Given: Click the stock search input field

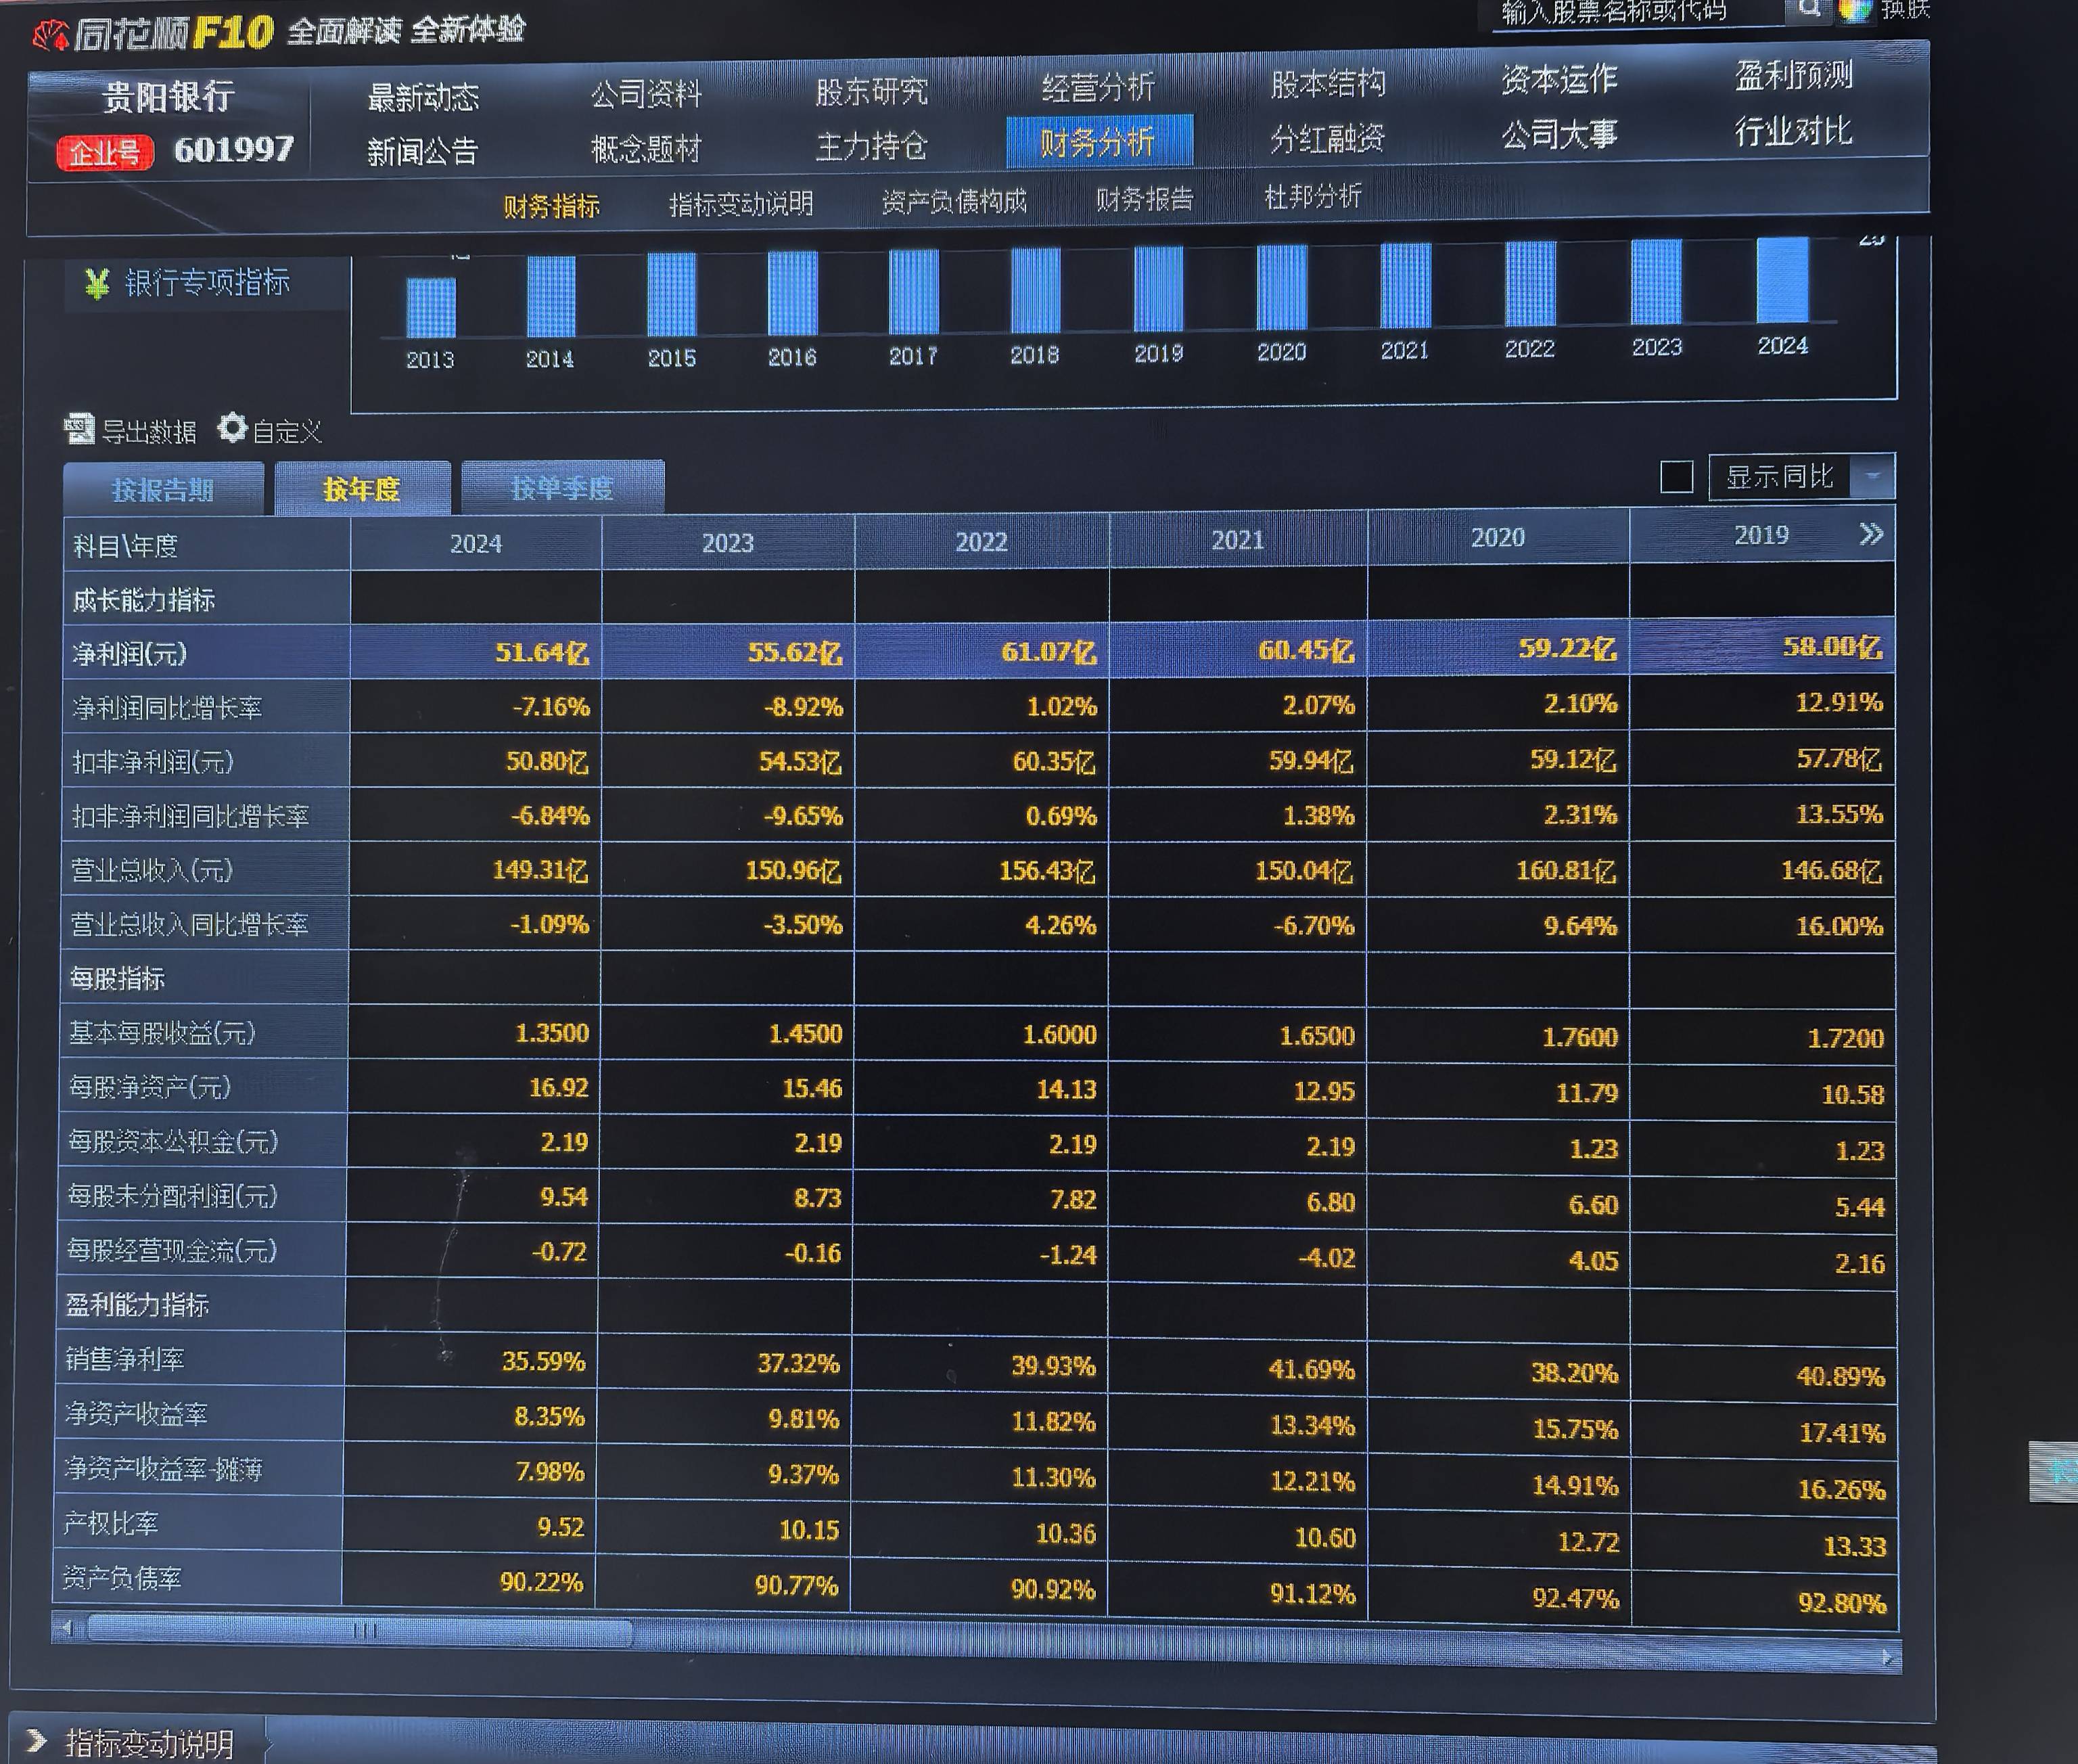Looking at the screenshot, I should pos(1637,12).
